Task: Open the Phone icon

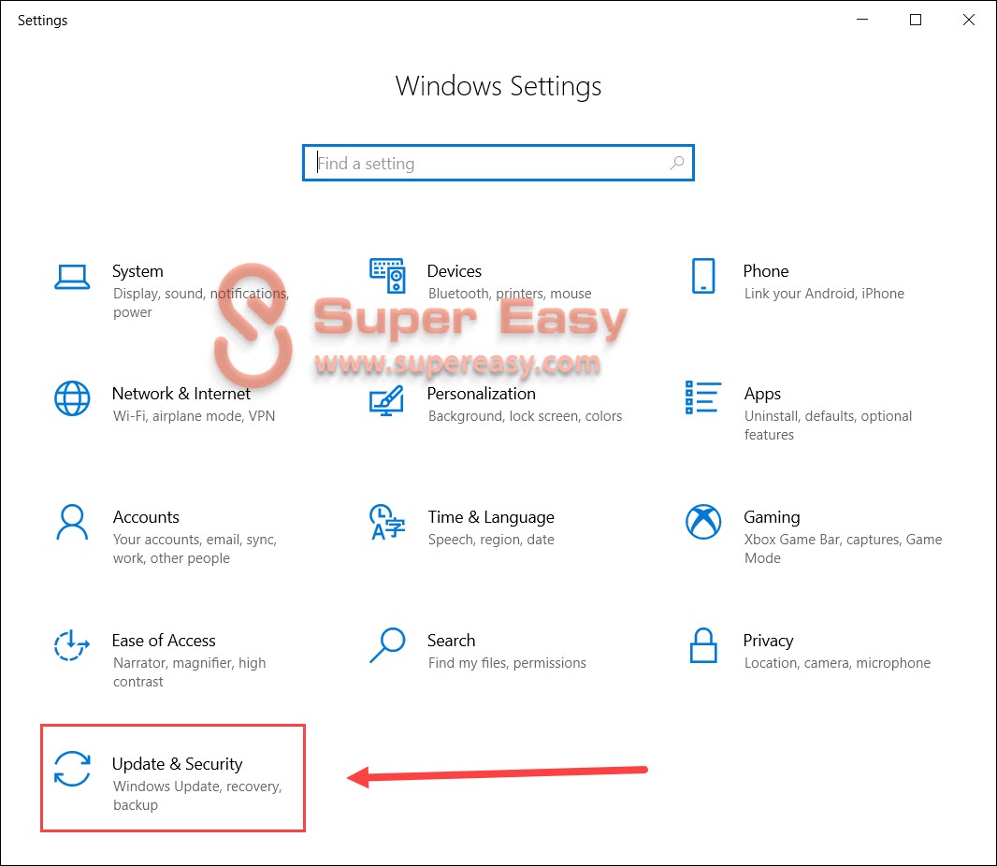Action: (x=703, y=276)
